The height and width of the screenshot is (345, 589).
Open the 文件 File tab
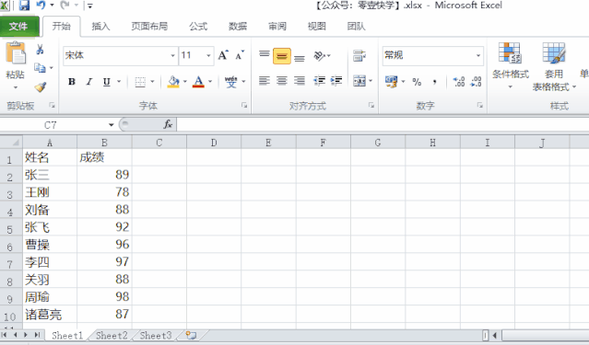(x=18, y=26)
